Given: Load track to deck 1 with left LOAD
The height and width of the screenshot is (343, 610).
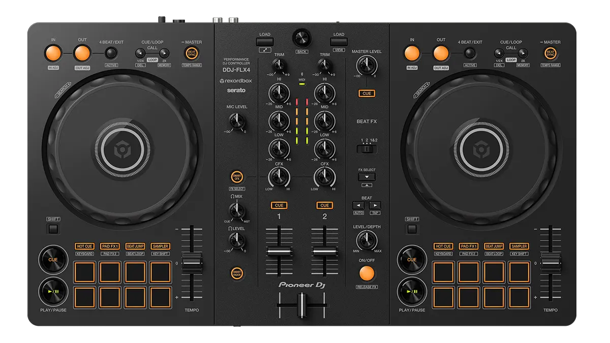Looking at the screenshot, I should click(x=265, y=42).
